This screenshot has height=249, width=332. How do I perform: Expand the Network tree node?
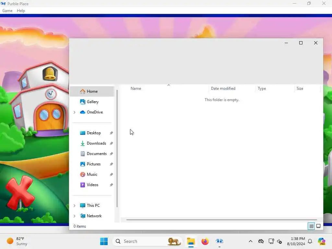coord(75,216)
